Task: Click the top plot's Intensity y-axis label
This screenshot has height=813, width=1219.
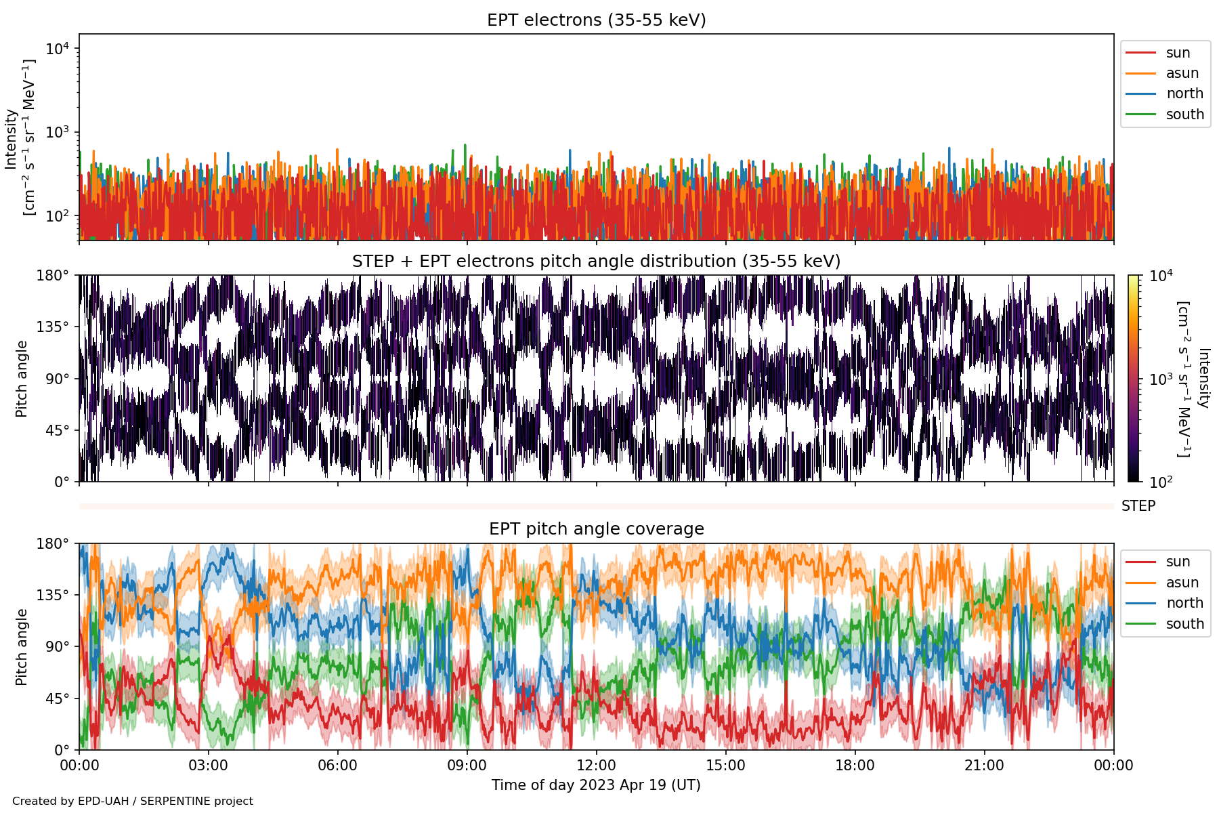Action: [x=20, y=138]
